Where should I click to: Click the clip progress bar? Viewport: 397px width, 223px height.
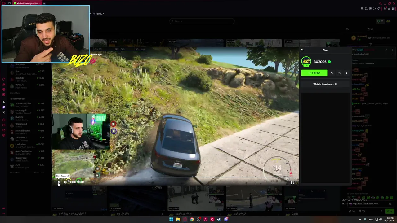pyautogui.click(x=176, y=178)
